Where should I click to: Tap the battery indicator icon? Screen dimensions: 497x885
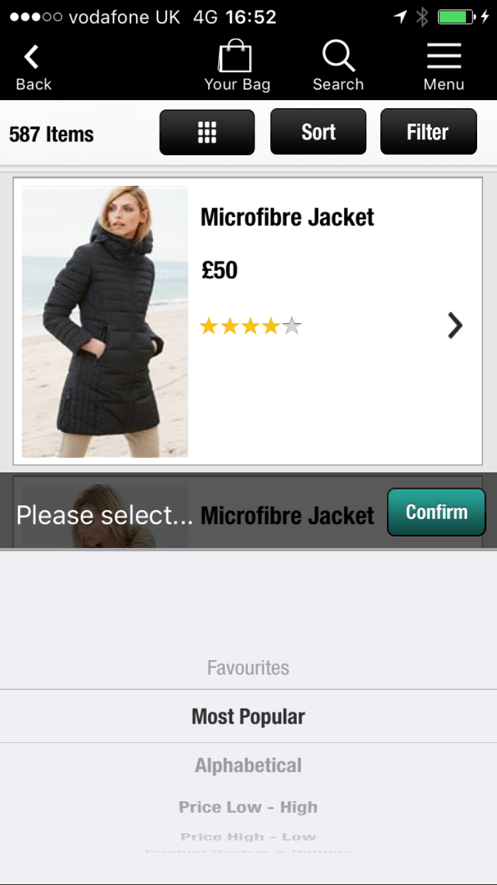point(457,17)
